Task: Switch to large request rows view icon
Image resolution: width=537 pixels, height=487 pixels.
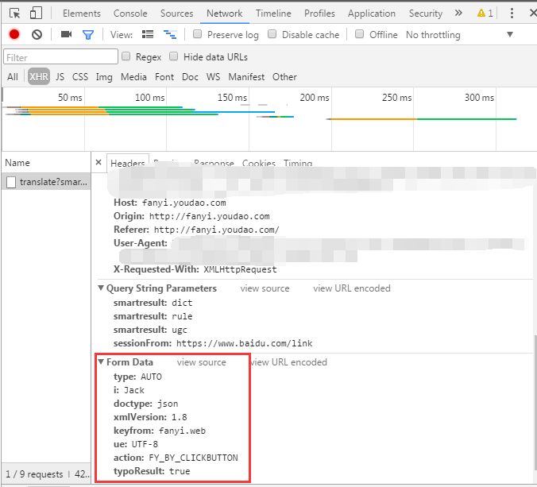Action: coord(148,34)
